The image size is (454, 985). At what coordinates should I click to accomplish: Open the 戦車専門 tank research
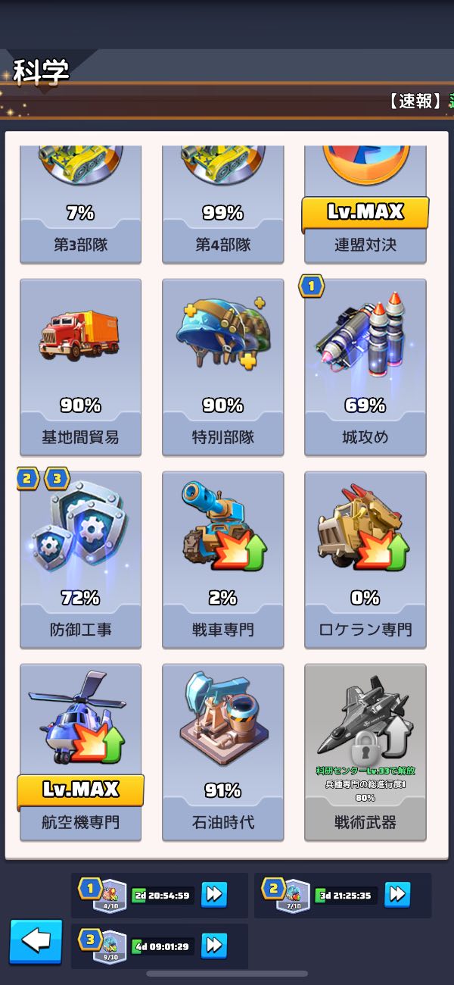tap(222, 559)
